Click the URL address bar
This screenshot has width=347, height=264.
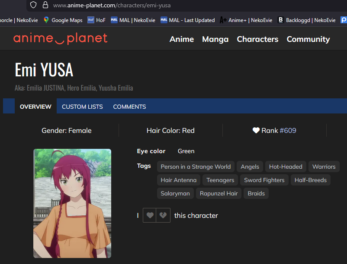coord(186,5)
